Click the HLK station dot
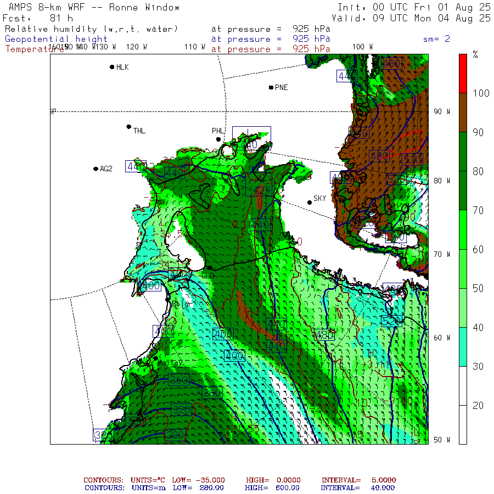Image resolution: width=494 pixels, height=494 pixels. coord(112,67)
